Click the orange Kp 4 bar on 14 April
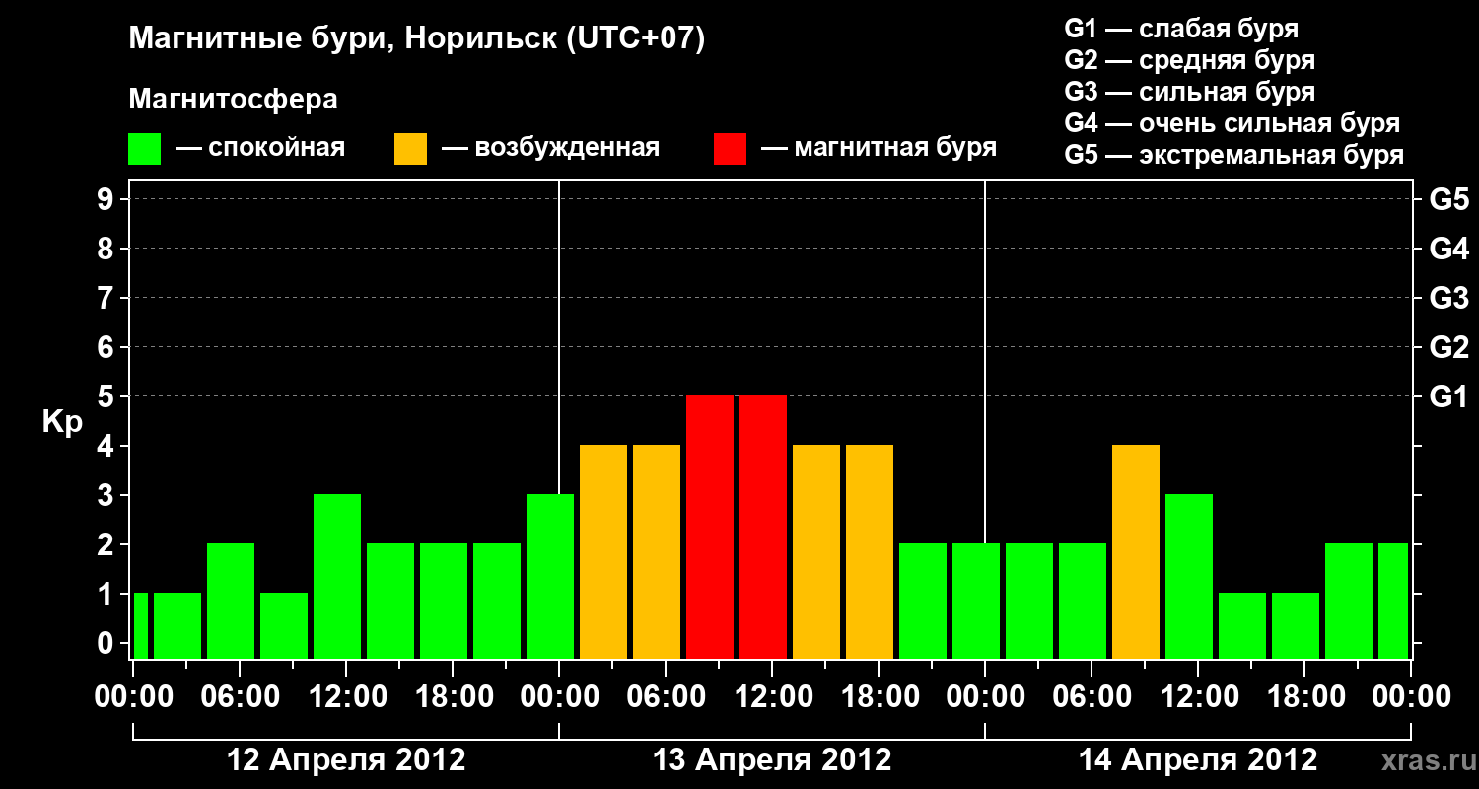The image size is (1479, 789). tap(1136, 552)
